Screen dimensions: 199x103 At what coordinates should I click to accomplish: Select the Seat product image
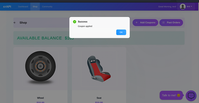click(99, 69)
